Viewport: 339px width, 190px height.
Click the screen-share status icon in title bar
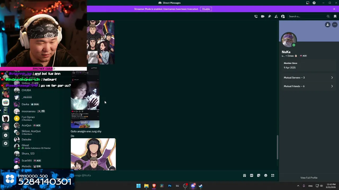pyautogui.click(x=308, y=3)
